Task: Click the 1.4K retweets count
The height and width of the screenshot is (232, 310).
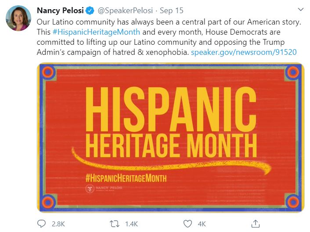Action: pyautogui.click(x=131, y=224)
